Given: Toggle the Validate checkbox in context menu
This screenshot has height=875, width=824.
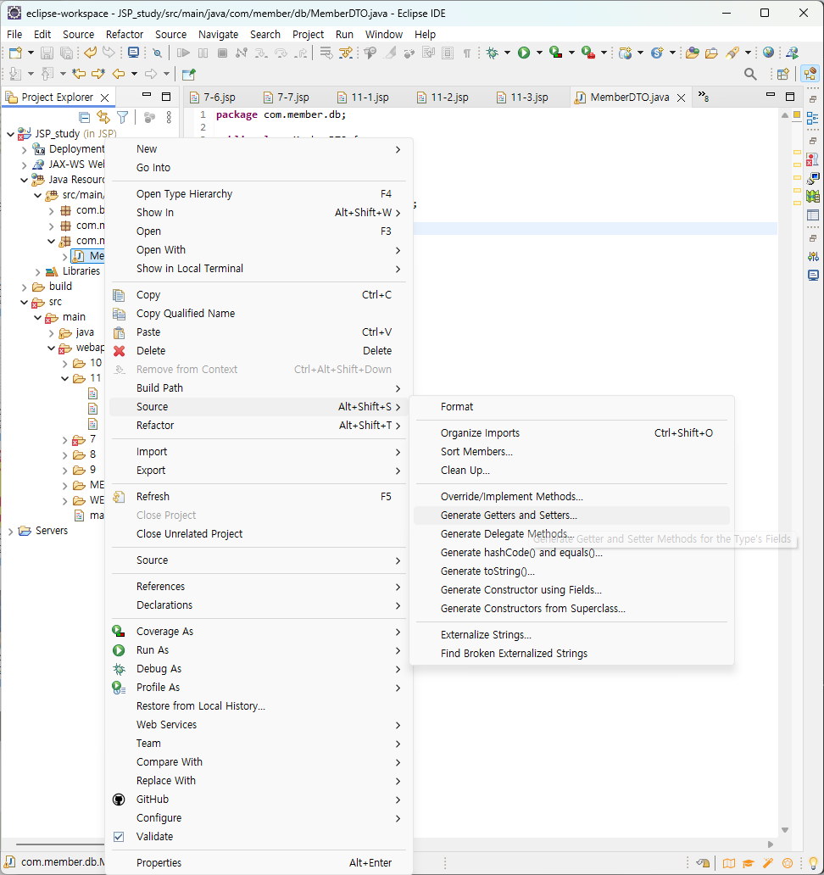Looking at the screenshot, I should click(x=119, y=837).
